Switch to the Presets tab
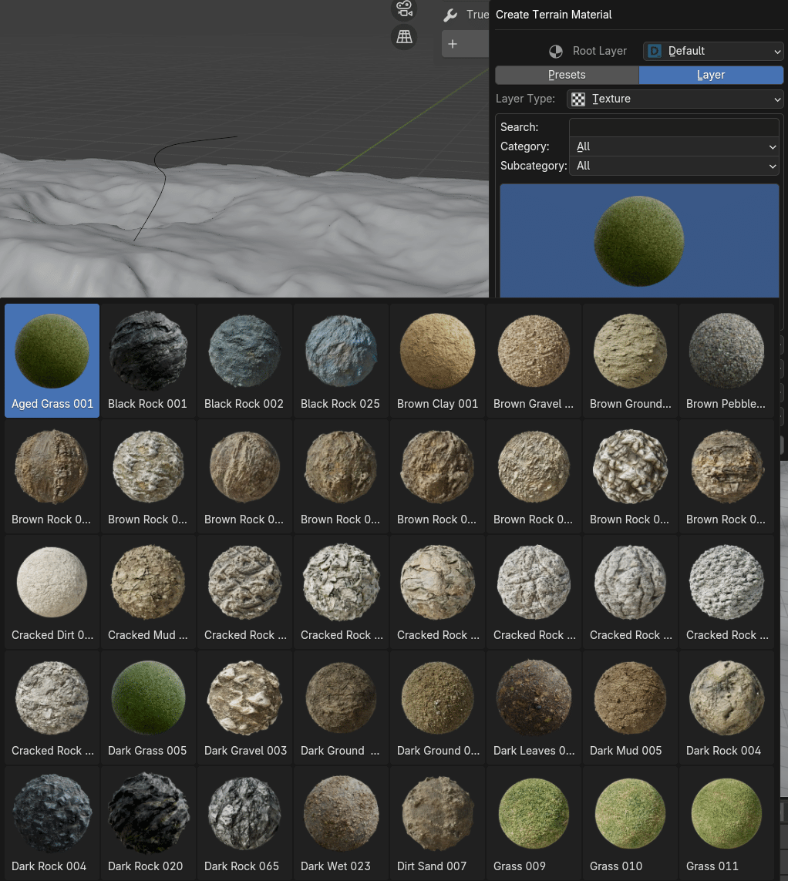788x881 pixels. (567, 75)
